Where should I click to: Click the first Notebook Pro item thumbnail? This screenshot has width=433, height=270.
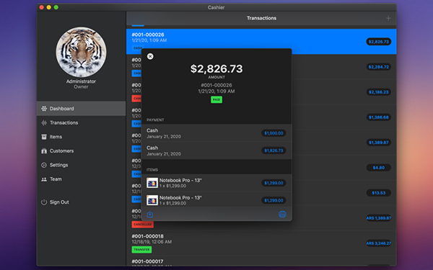tap(152, 183)
